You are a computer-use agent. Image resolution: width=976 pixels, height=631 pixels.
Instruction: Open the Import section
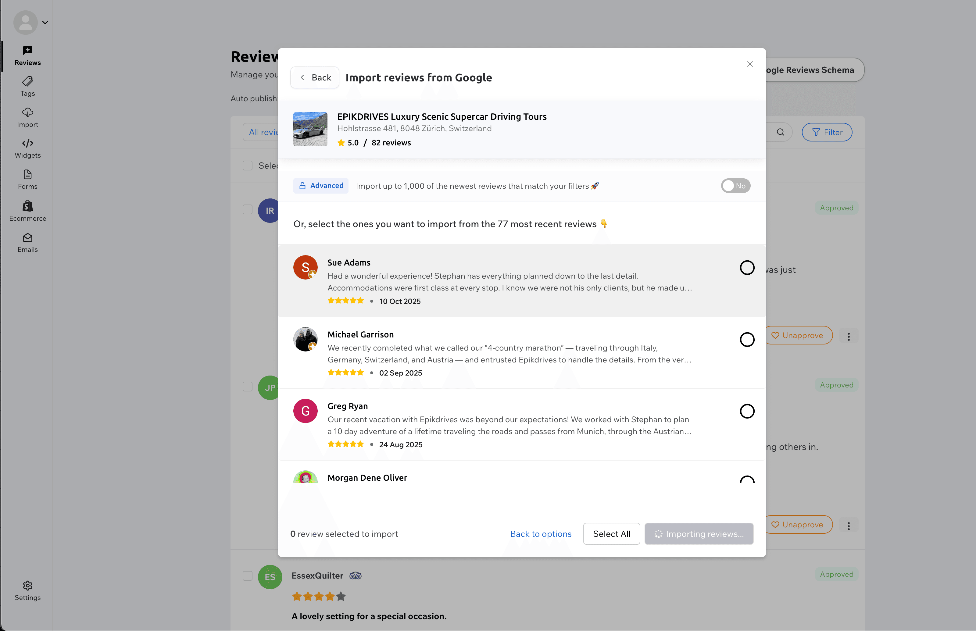pos(27,118)
